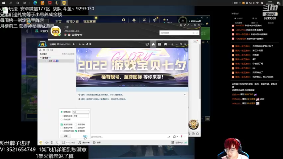283x159 pixels.
Task: Click the F2 hotkey input field
Action: click(81, 112)
